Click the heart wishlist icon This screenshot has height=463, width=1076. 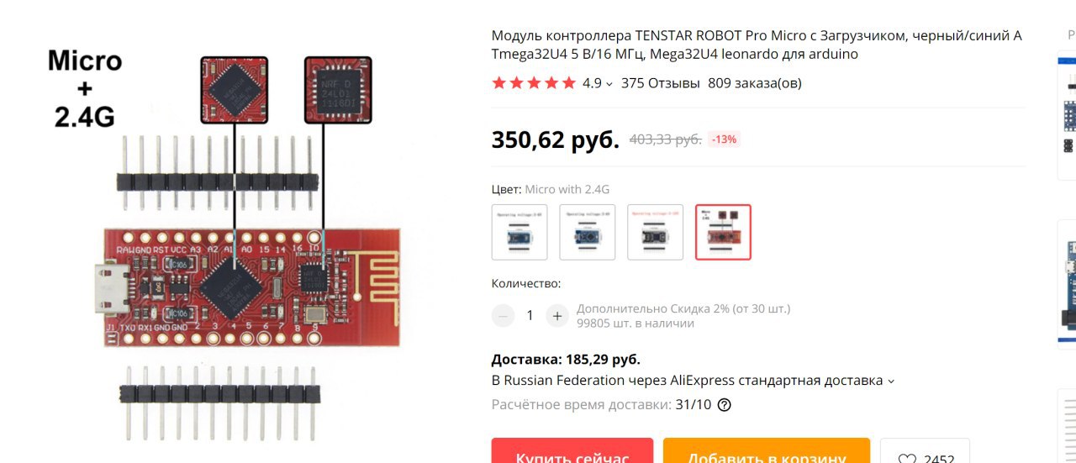pos(907,459)
